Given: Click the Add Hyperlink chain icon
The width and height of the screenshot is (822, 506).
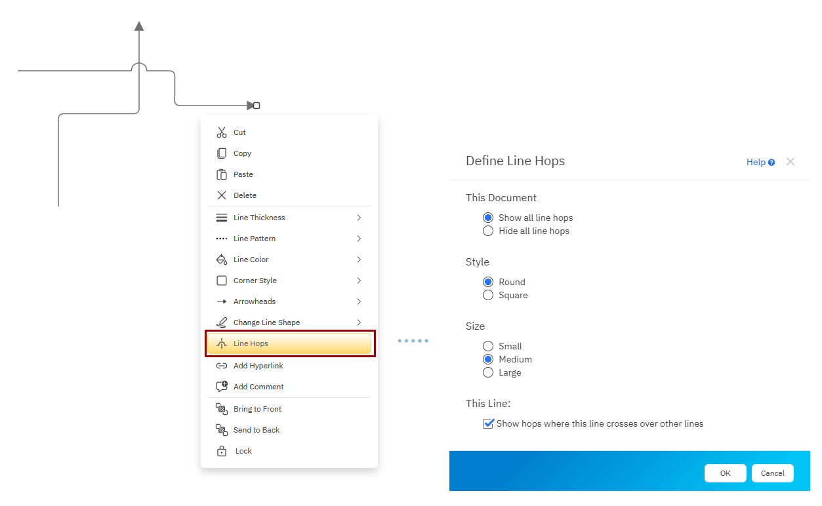Looking at the screenshot, I should point(222,365).
